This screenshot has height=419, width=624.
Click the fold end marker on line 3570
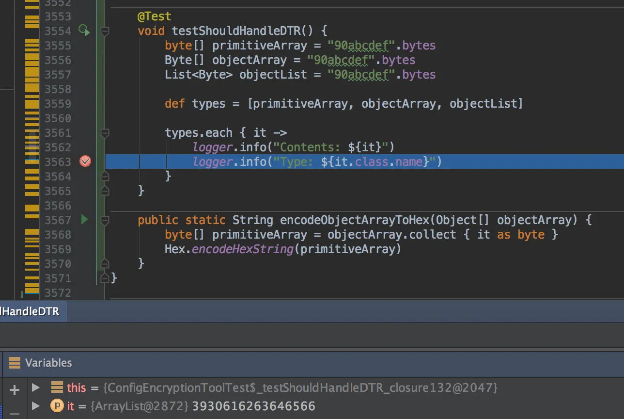tap(104, 263)
